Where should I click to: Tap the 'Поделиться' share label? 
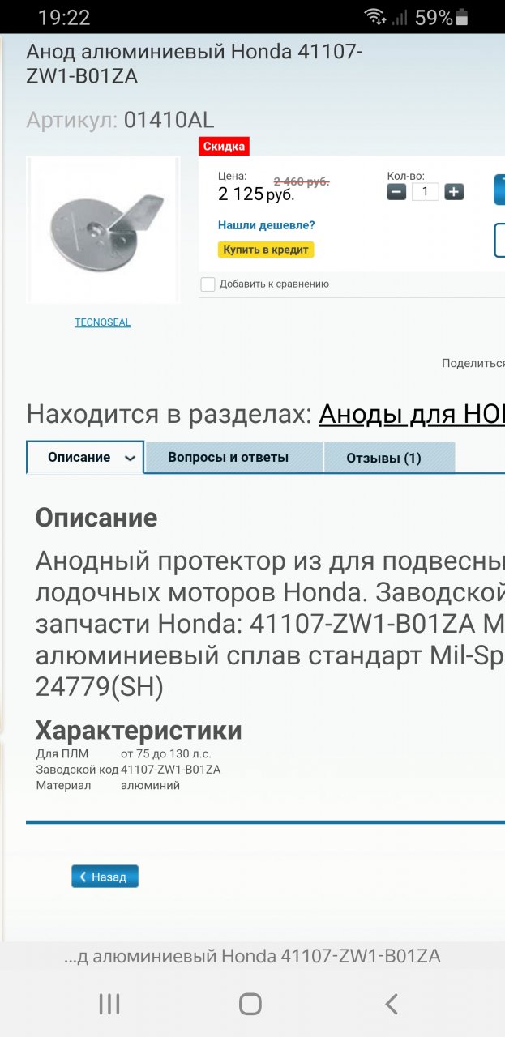[x=473, y=364]
